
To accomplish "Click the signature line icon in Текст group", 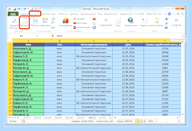I will tap(166, 23).
